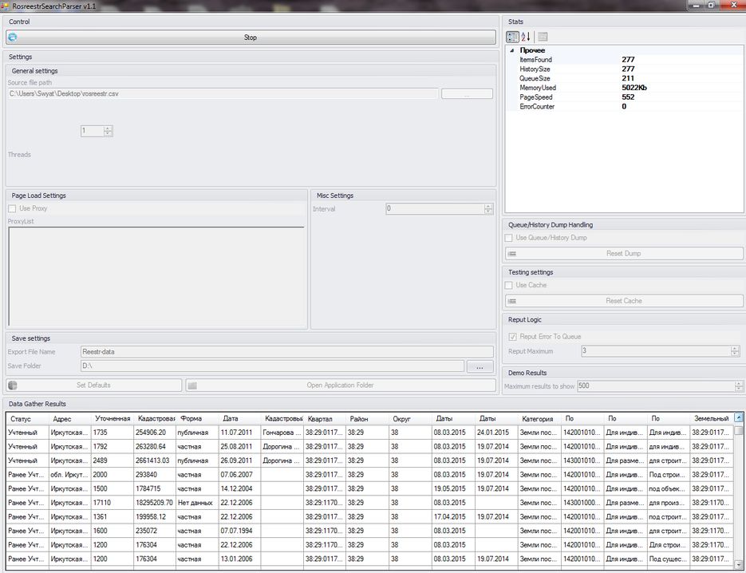This screenshot has height=573, width=746.
Task: Select cell with date 13.01.2006
Action: point(239,559)
